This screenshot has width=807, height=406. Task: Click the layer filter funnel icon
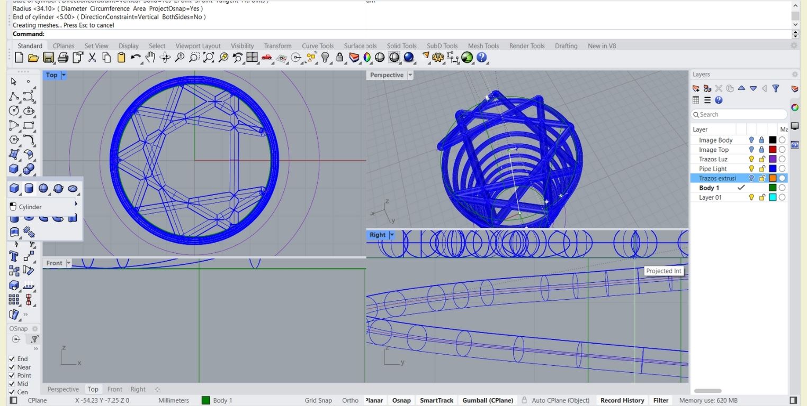(x=776, y=88)
